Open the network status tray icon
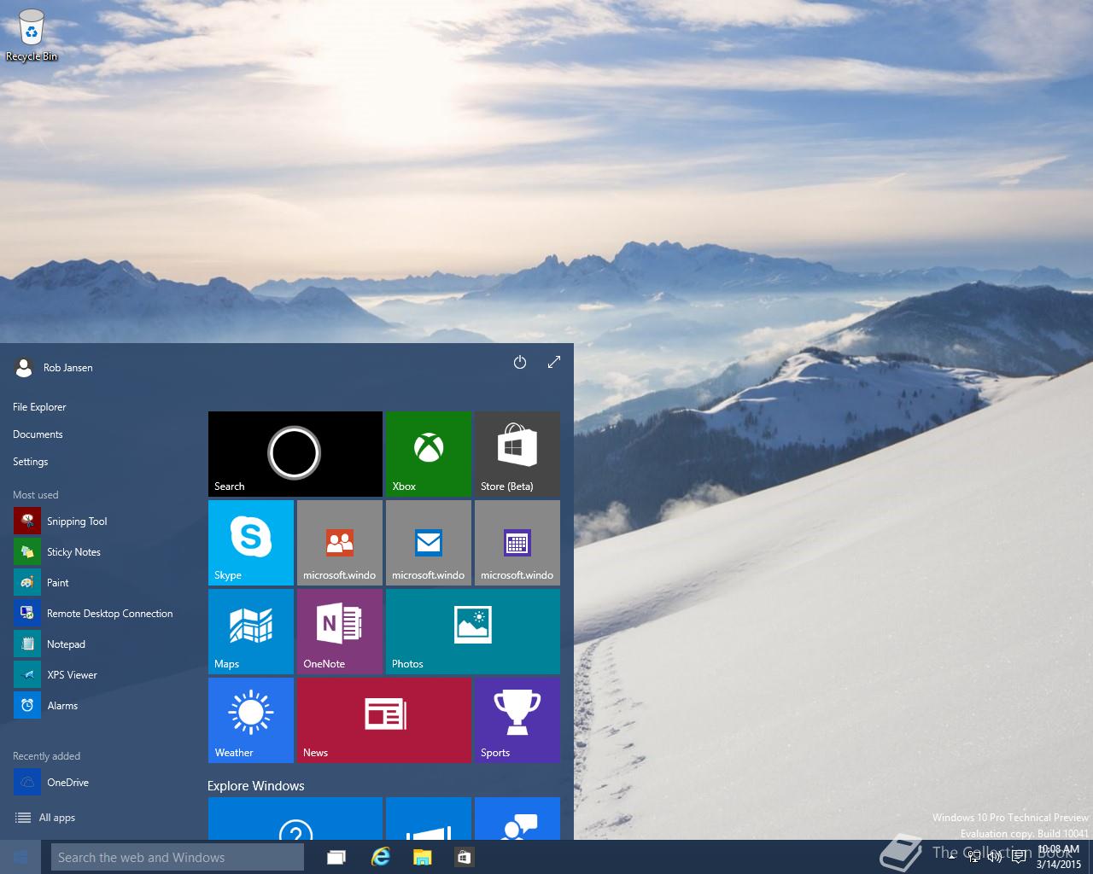The image size is (1093, 874). [973, 857]
